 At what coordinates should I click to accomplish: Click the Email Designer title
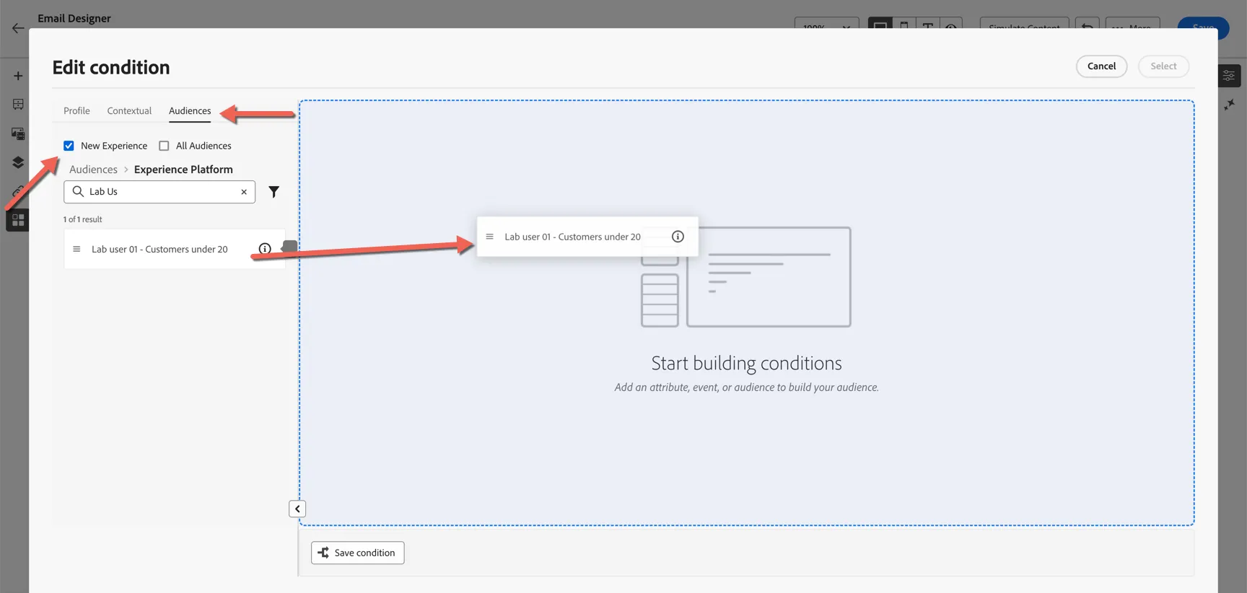coord(74,18)
